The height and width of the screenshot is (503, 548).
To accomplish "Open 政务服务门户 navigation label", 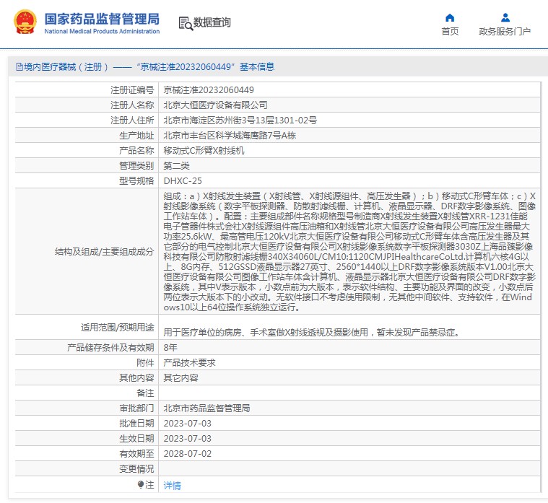I will coord(504,32).
